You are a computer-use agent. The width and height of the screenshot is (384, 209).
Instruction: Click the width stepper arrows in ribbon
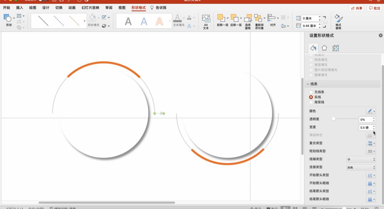(320, 26)
